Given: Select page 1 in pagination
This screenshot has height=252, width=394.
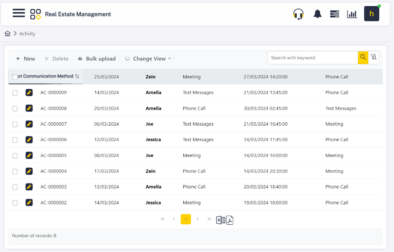Looking at the screenshot, I should (x=186, y=219).
